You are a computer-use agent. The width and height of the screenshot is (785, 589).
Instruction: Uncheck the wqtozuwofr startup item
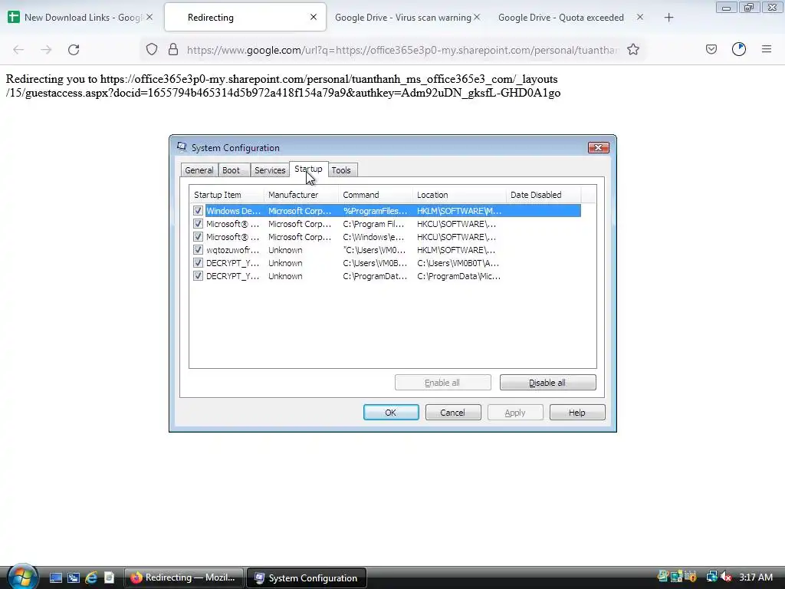[199, 250]
